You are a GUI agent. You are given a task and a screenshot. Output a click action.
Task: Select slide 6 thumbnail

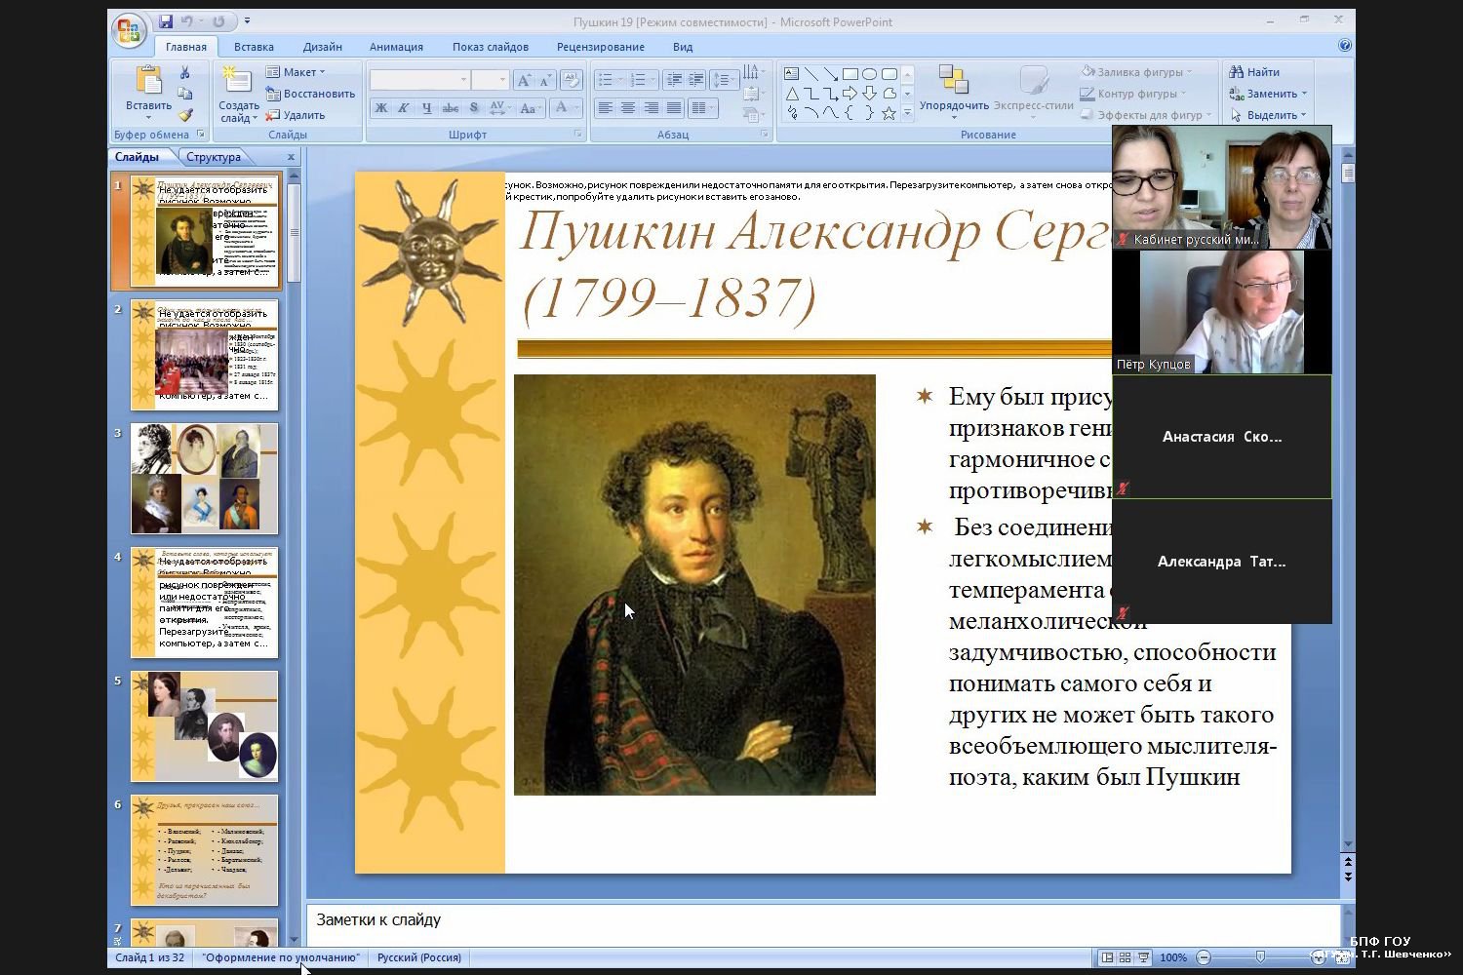(x=205, y=850)
